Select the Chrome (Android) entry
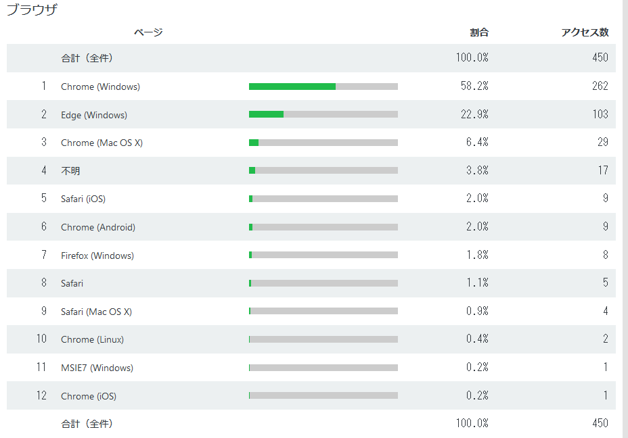 [x=97, y=227]
